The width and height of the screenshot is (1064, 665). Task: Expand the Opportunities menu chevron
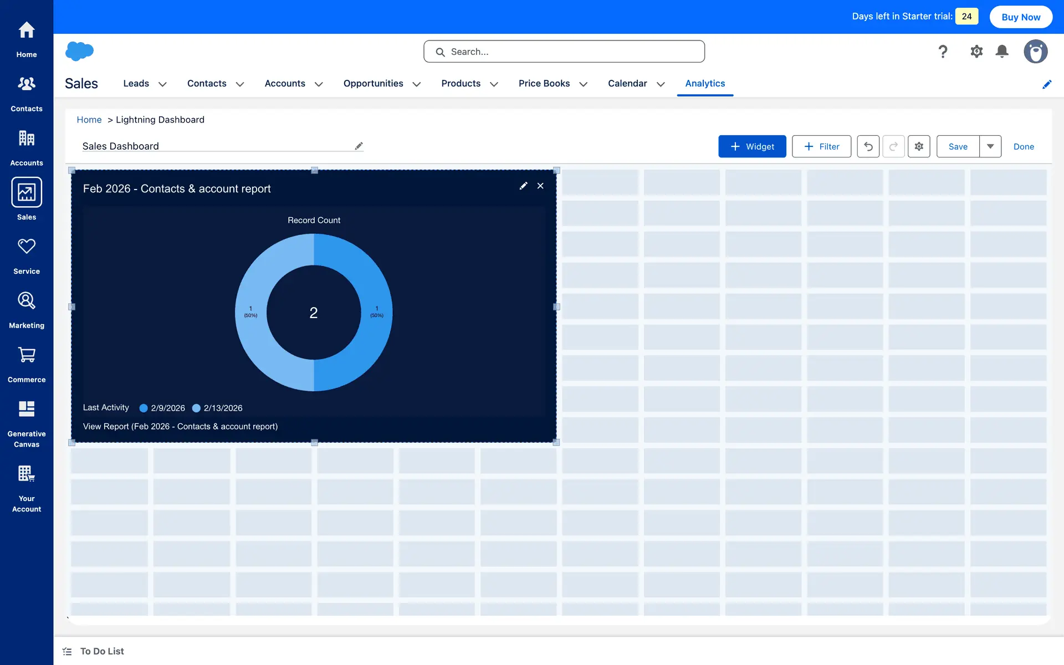point(417,84)
